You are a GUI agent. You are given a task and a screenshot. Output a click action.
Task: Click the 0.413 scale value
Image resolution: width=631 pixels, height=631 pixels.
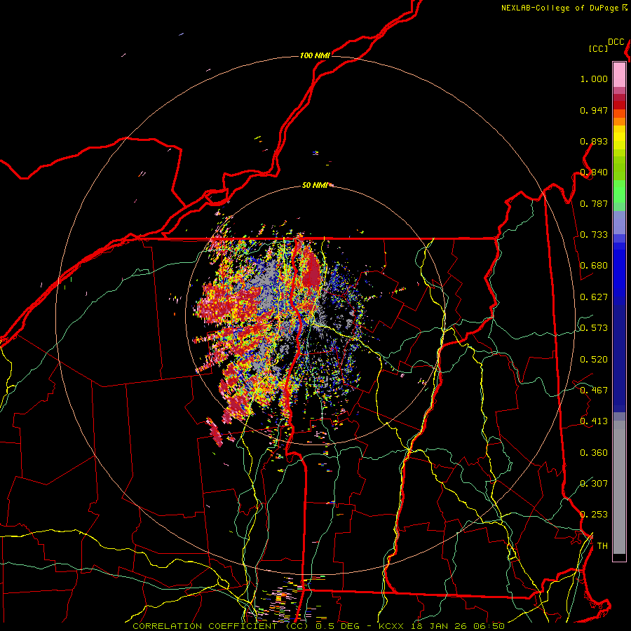(594, 421)
